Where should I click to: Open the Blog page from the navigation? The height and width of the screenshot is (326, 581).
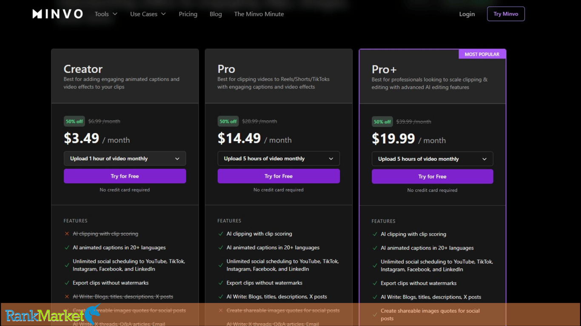pos(216,14)
